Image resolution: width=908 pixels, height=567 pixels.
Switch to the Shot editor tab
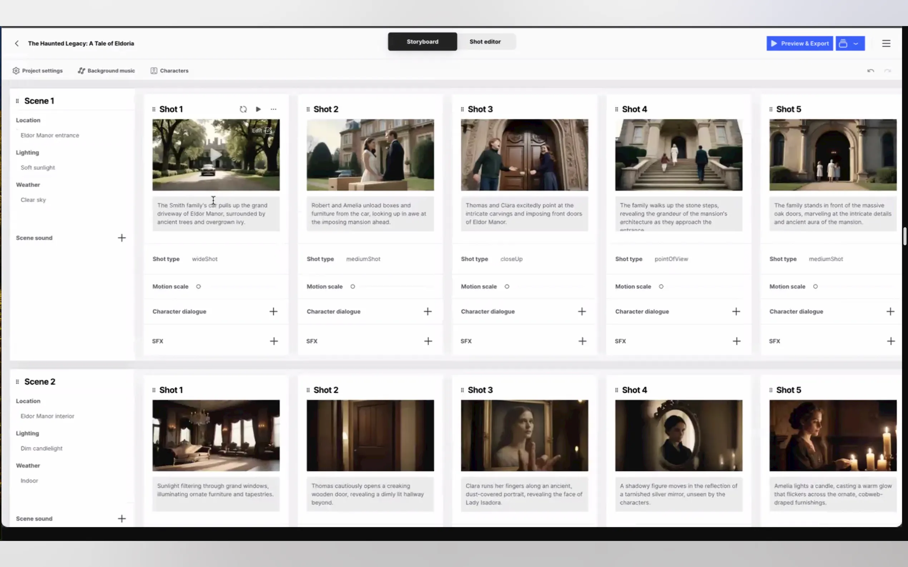(485, 42)
